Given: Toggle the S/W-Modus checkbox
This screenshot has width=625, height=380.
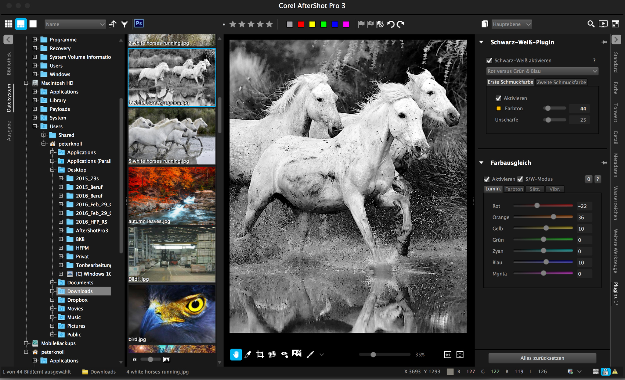Looking at the screenshot, I should [x=520, y=179].
